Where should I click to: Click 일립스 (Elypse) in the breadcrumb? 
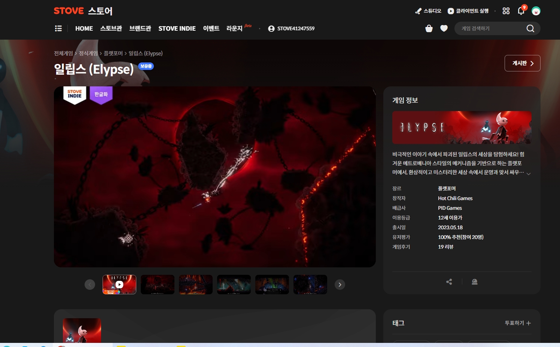pyautogui.click(x=146, y=53)
